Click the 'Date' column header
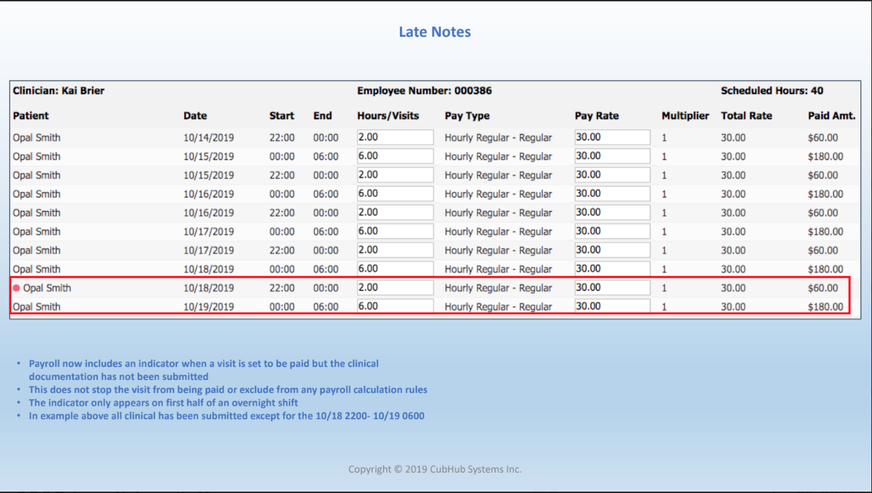This screenshot has width=872, height=493. (195, 116)
